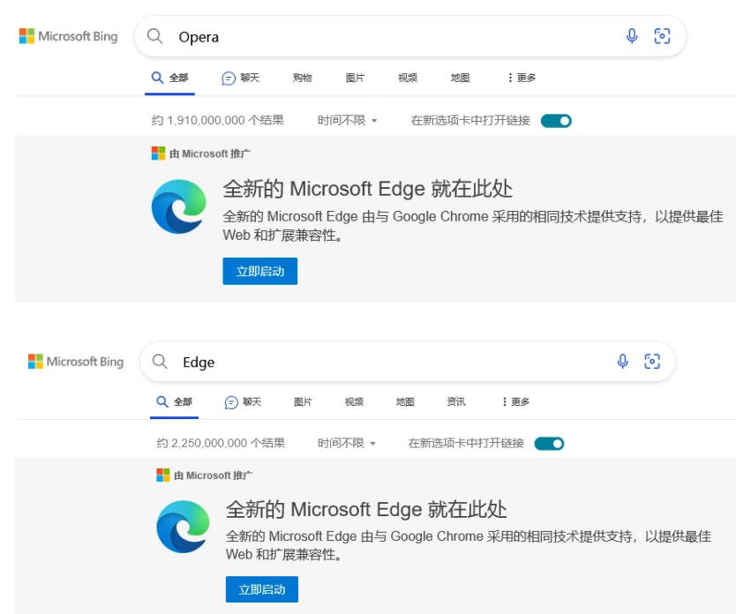Click result count 约 1,910,000,000 个结果
736x614 pixels.
pos(218,121)
